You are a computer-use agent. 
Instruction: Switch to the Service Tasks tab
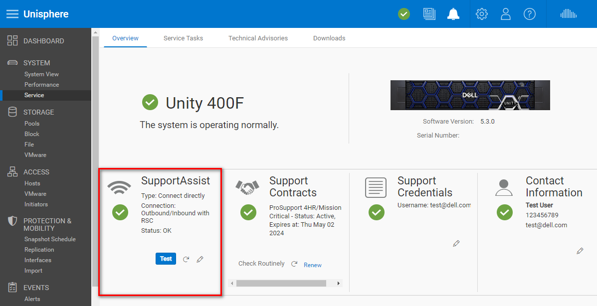[x=183, y=38]
